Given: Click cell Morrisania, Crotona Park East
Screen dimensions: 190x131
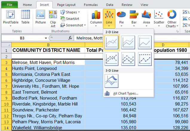Looking at the screenshot, I should point(48,74).
